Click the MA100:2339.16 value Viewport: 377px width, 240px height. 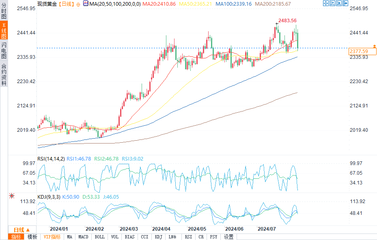tap(233, 4)
